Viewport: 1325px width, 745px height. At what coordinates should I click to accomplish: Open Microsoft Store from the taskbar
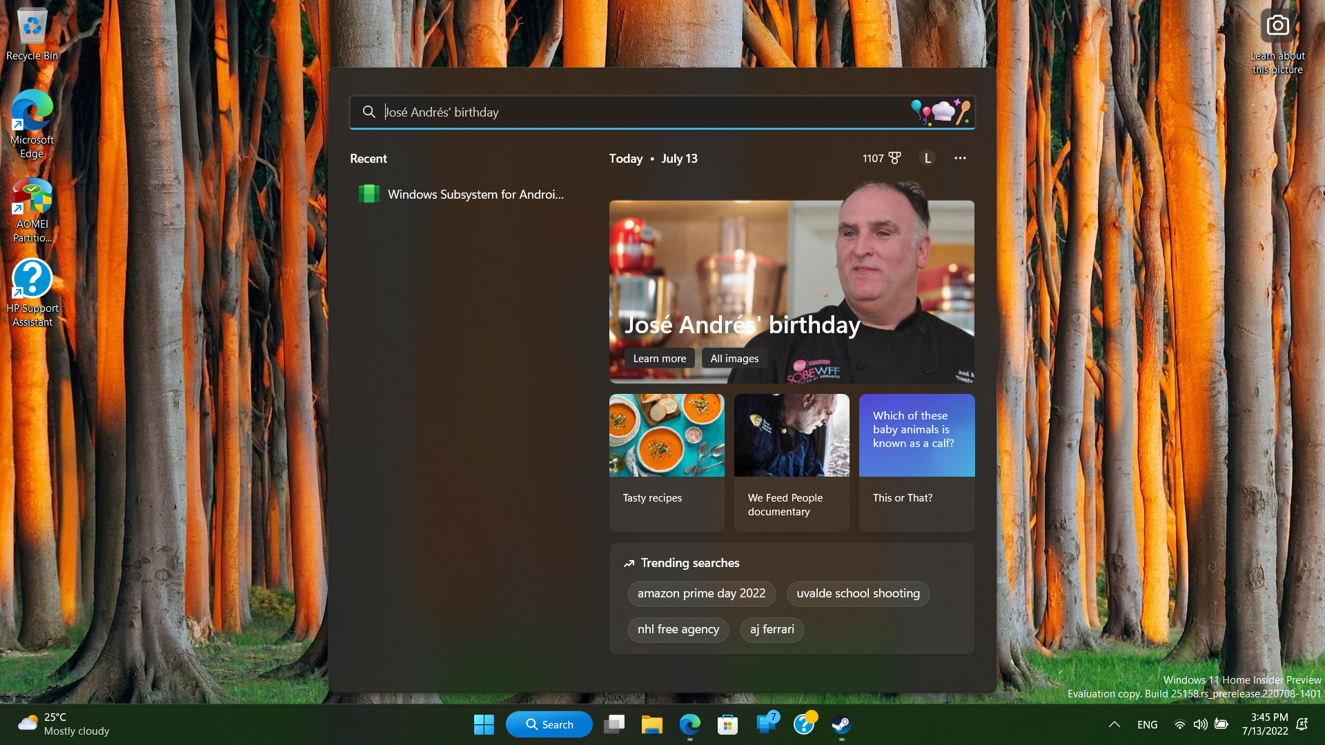(x=727, y=724)
